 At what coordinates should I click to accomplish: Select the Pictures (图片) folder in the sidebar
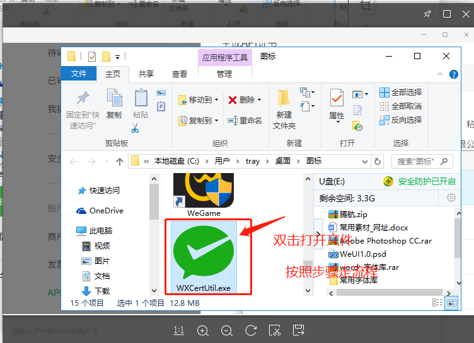(96, 261)
